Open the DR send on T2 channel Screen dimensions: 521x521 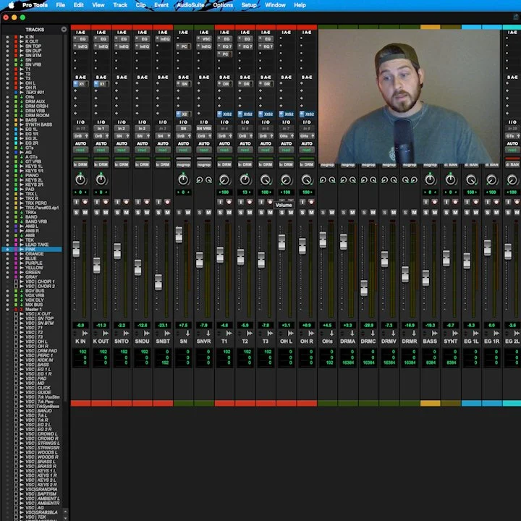[x=245, y=84]
